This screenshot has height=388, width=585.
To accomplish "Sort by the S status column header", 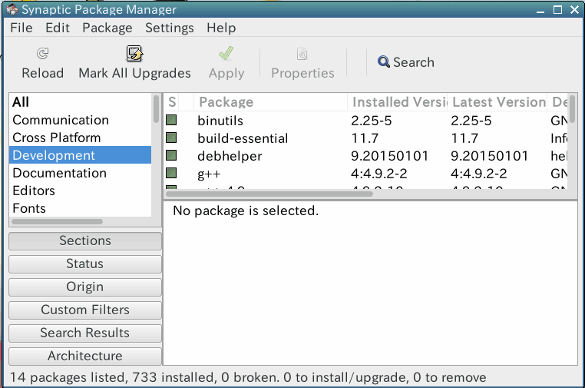I will [172, 102].
